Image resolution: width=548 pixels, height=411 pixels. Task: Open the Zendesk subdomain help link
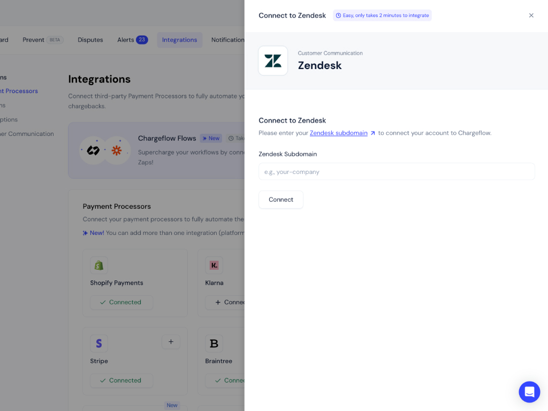pos(339,133)
